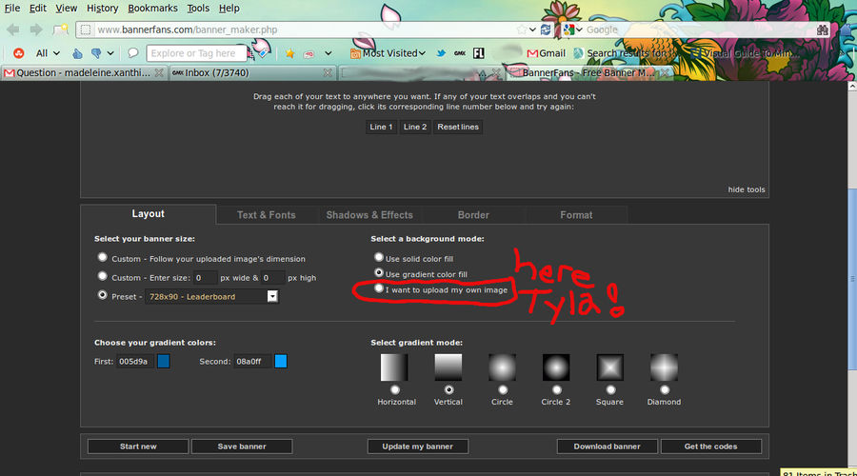Select the Diamond gradient radio button
The width and height of the screenshot is (857, 476).
[665, 389]
